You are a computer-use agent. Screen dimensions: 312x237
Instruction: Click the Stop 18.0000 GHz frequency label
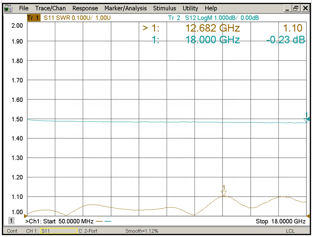[x=281, y=221]
